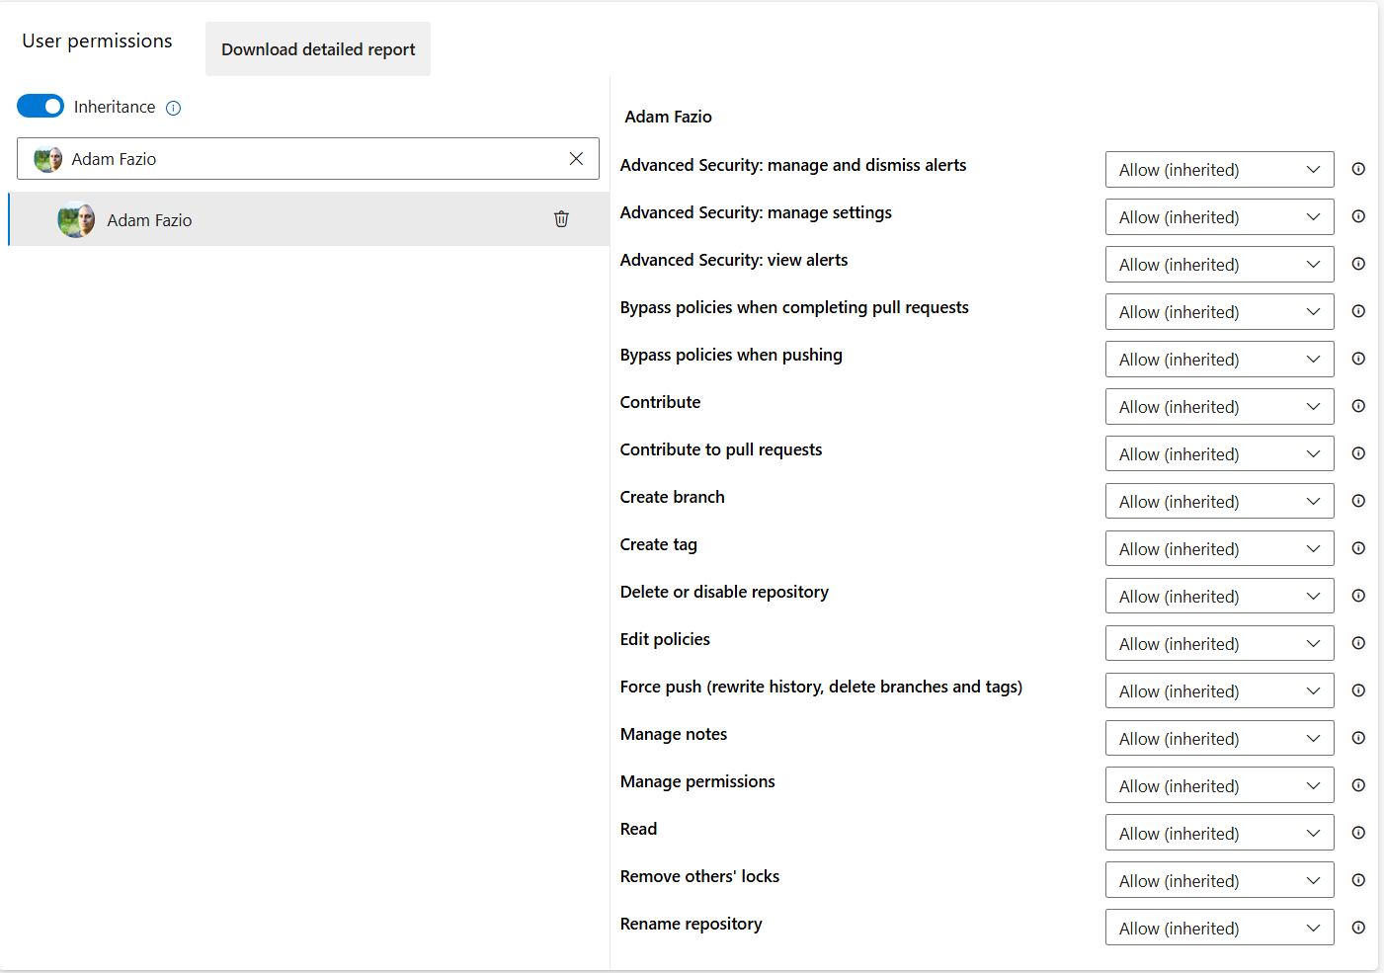Click the info icon for Contribute permission
The height and width of the screenshot is (973, 1384).
coord(1358,406)
